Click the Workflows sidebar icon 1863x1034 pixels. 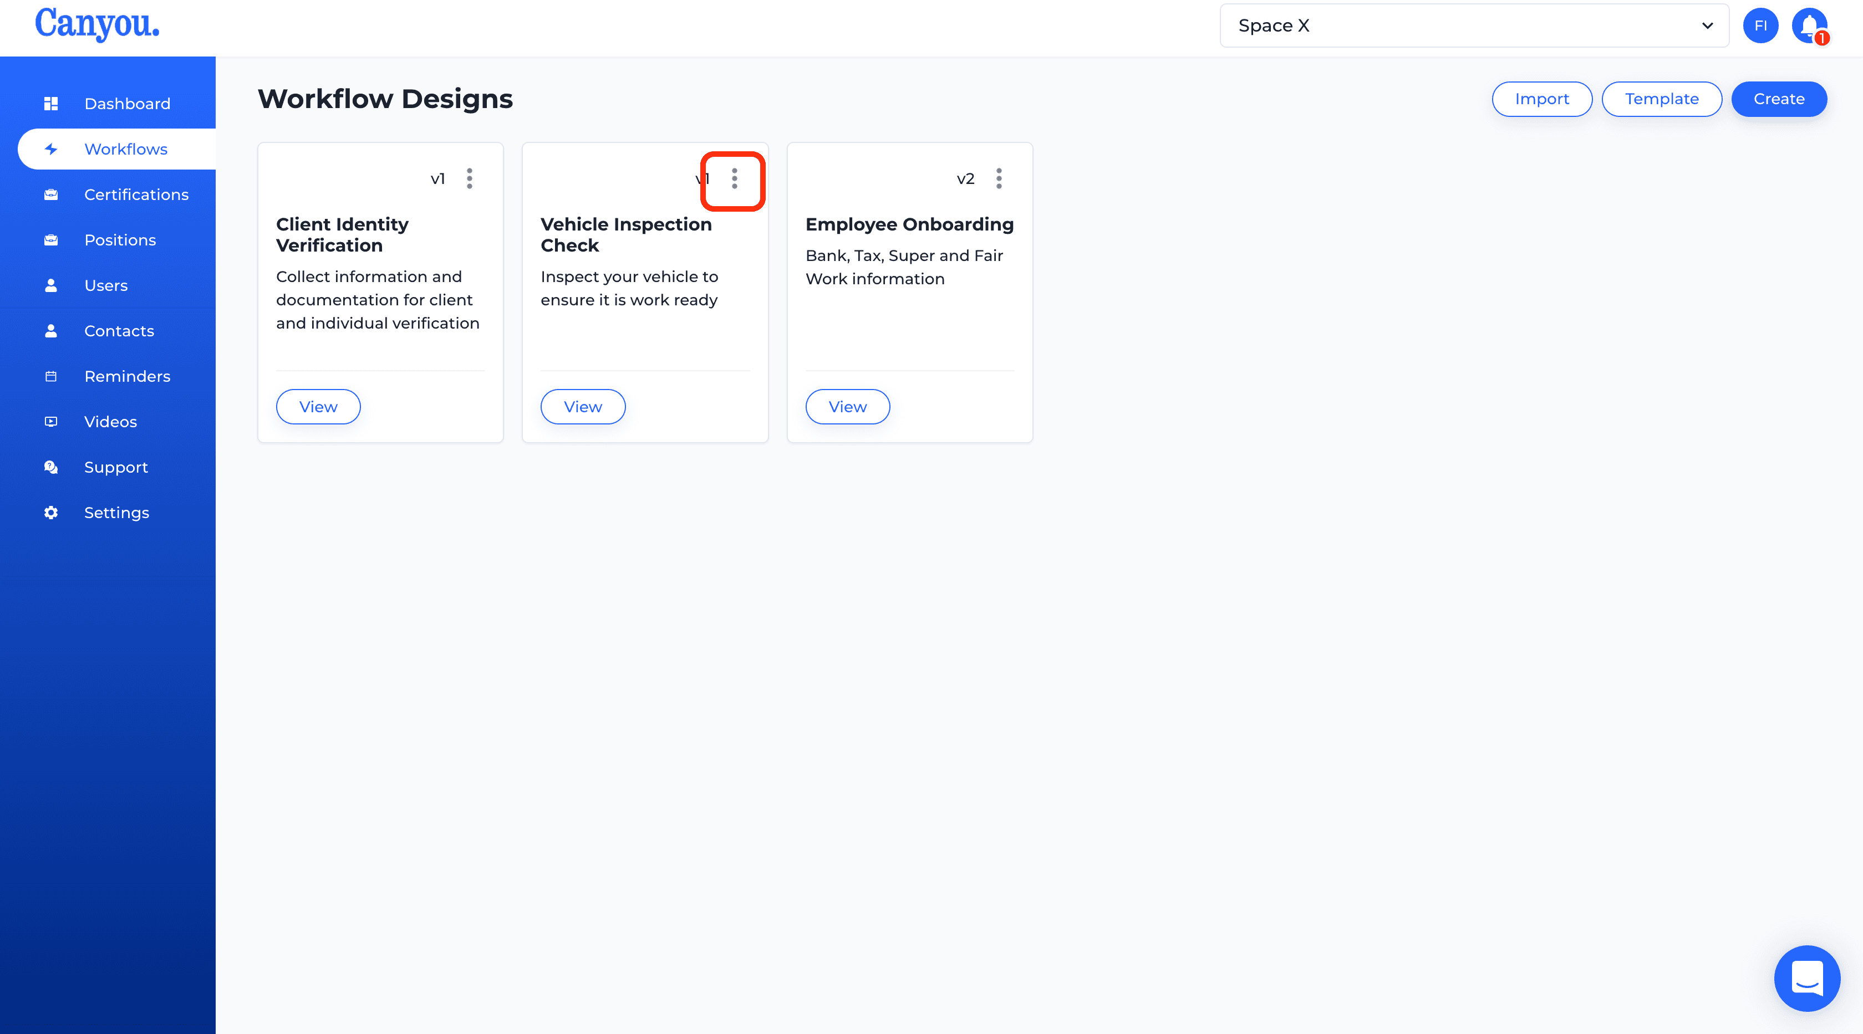point(51,149)
